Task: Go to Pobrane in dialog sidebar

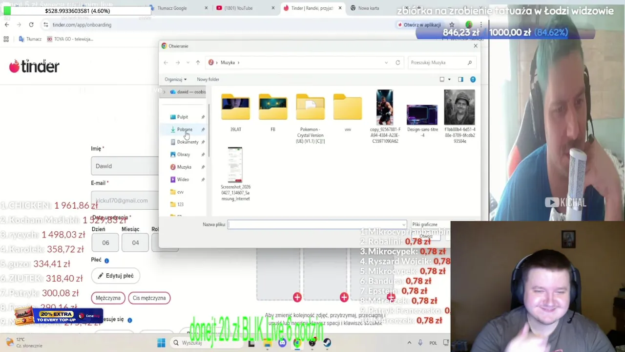Action: click(x=184, y=130)
